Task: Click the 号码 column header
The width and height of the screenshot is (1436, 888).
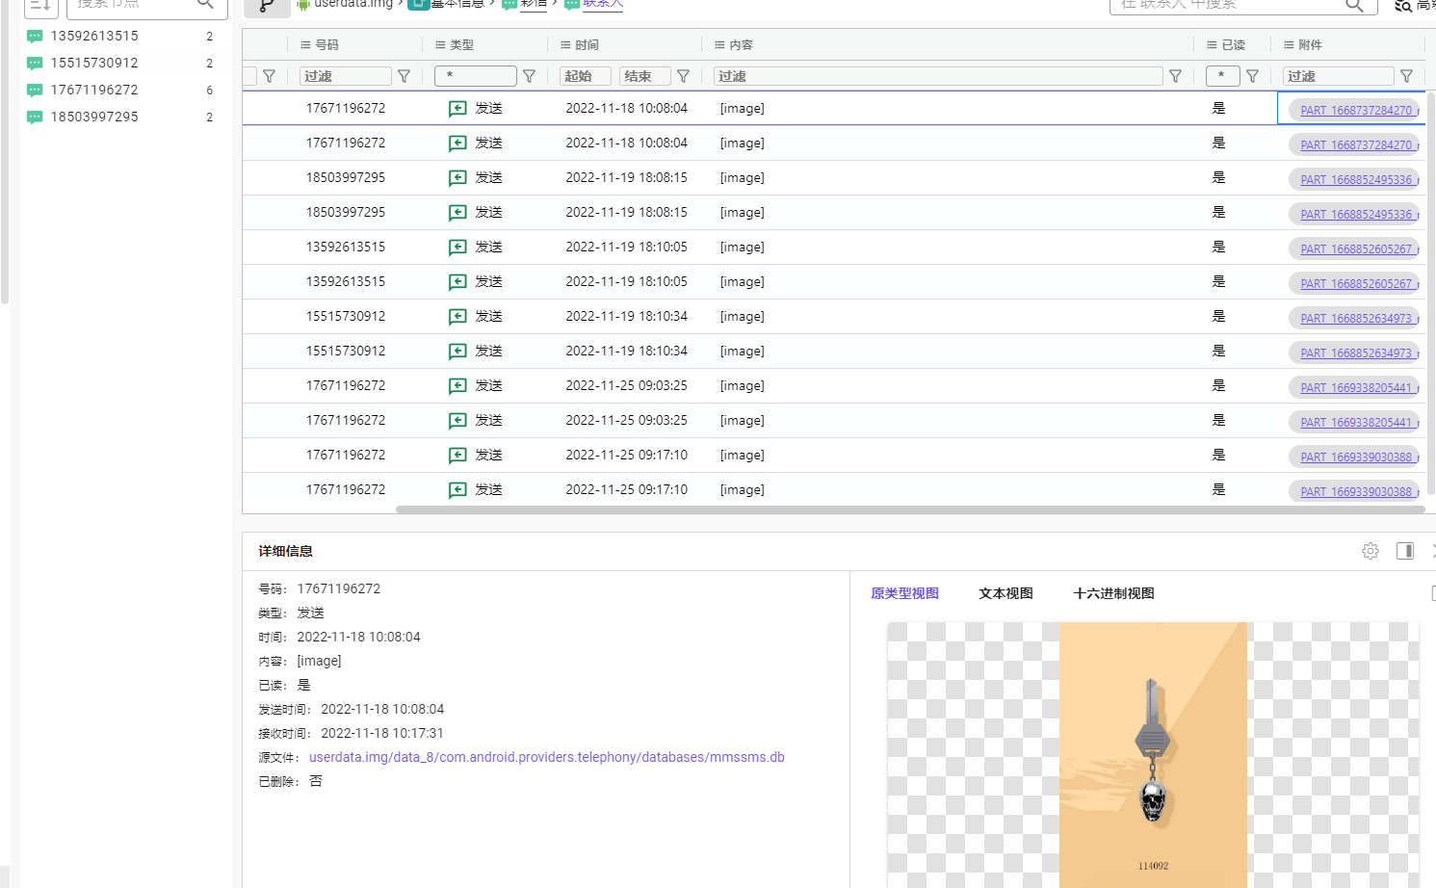Action: (326, 45)
